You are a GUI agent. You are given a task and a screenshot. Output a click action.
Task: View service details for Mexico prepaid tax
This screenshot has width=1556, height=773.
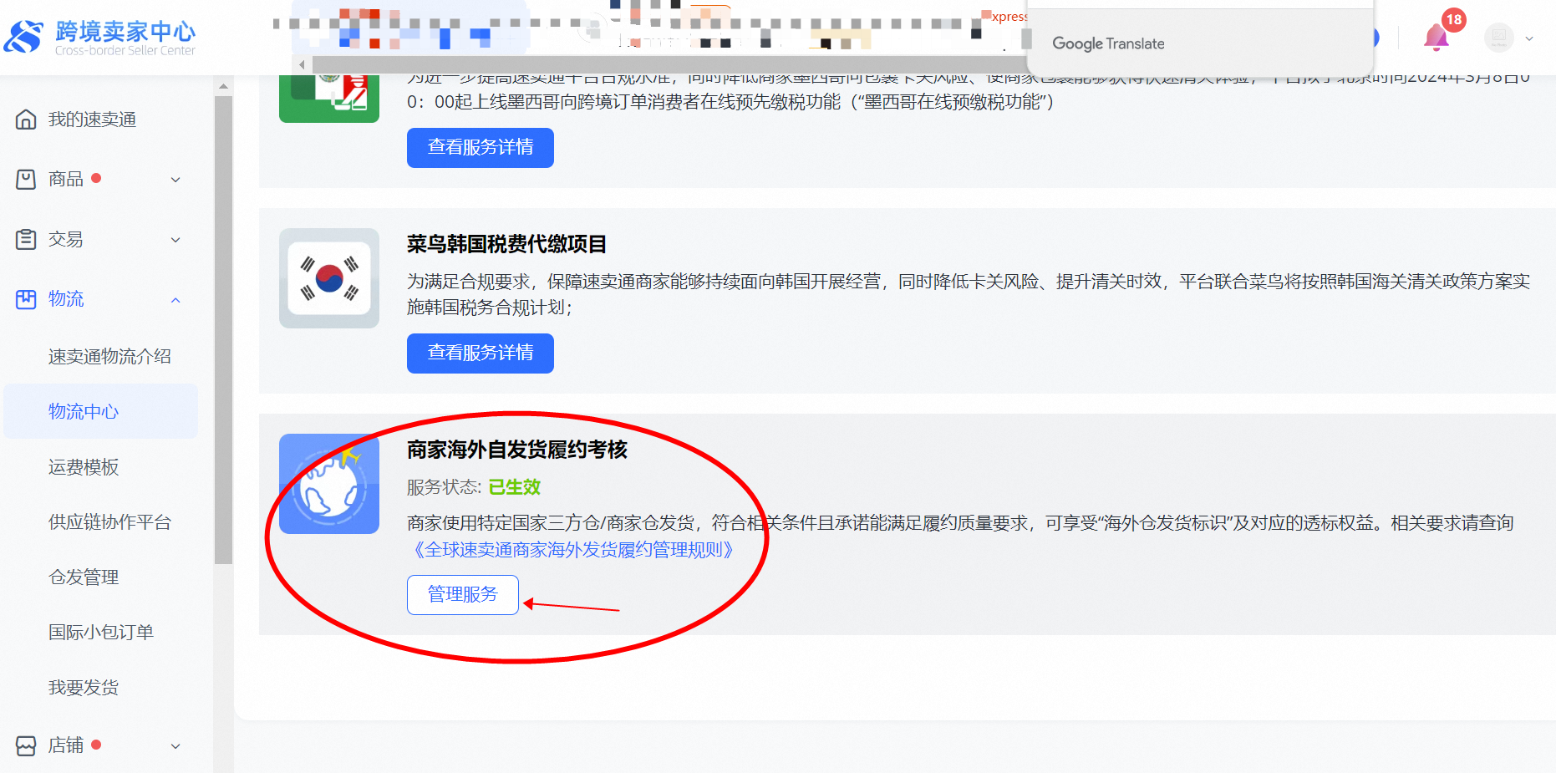(x=481, y=147)
